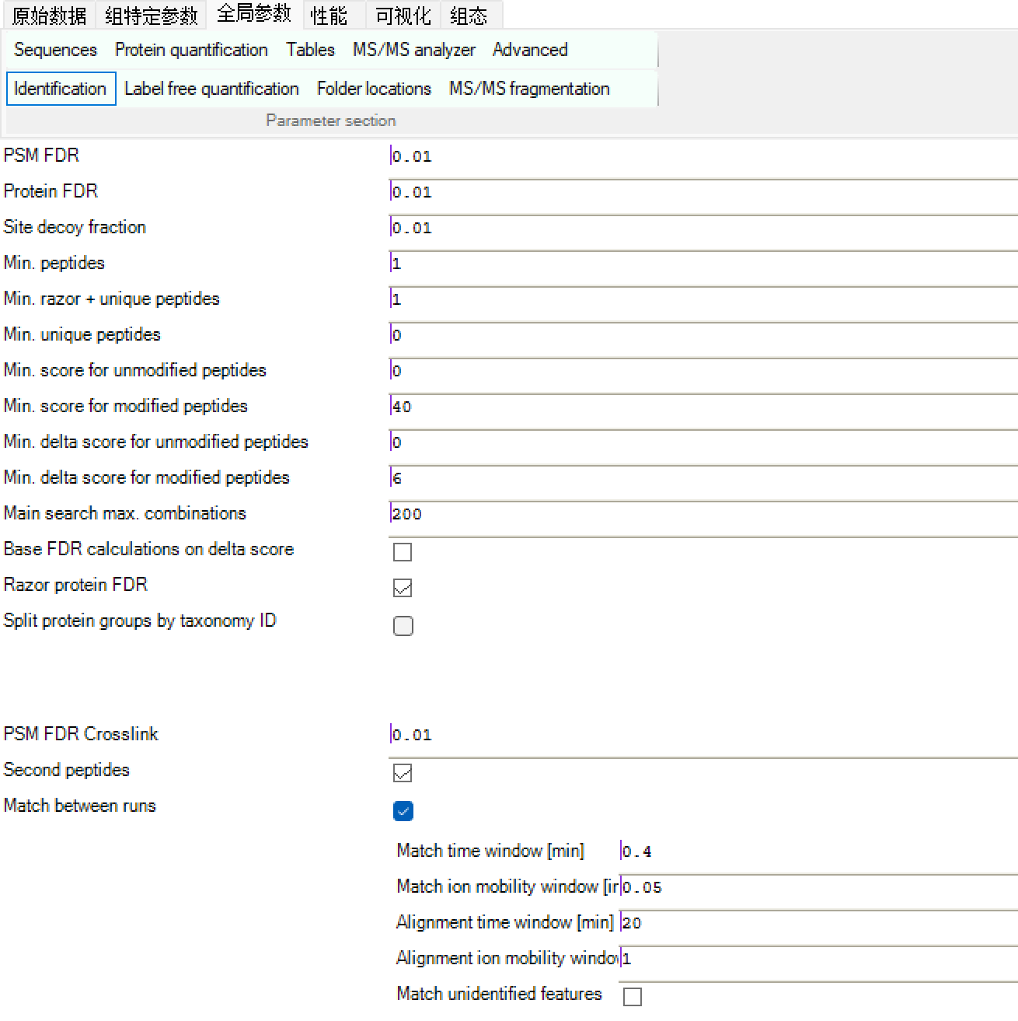The width and height of the screenshot is (1018, 1021).
Task: Select the Protein quantification section
Action: click(x=191, y=50)
